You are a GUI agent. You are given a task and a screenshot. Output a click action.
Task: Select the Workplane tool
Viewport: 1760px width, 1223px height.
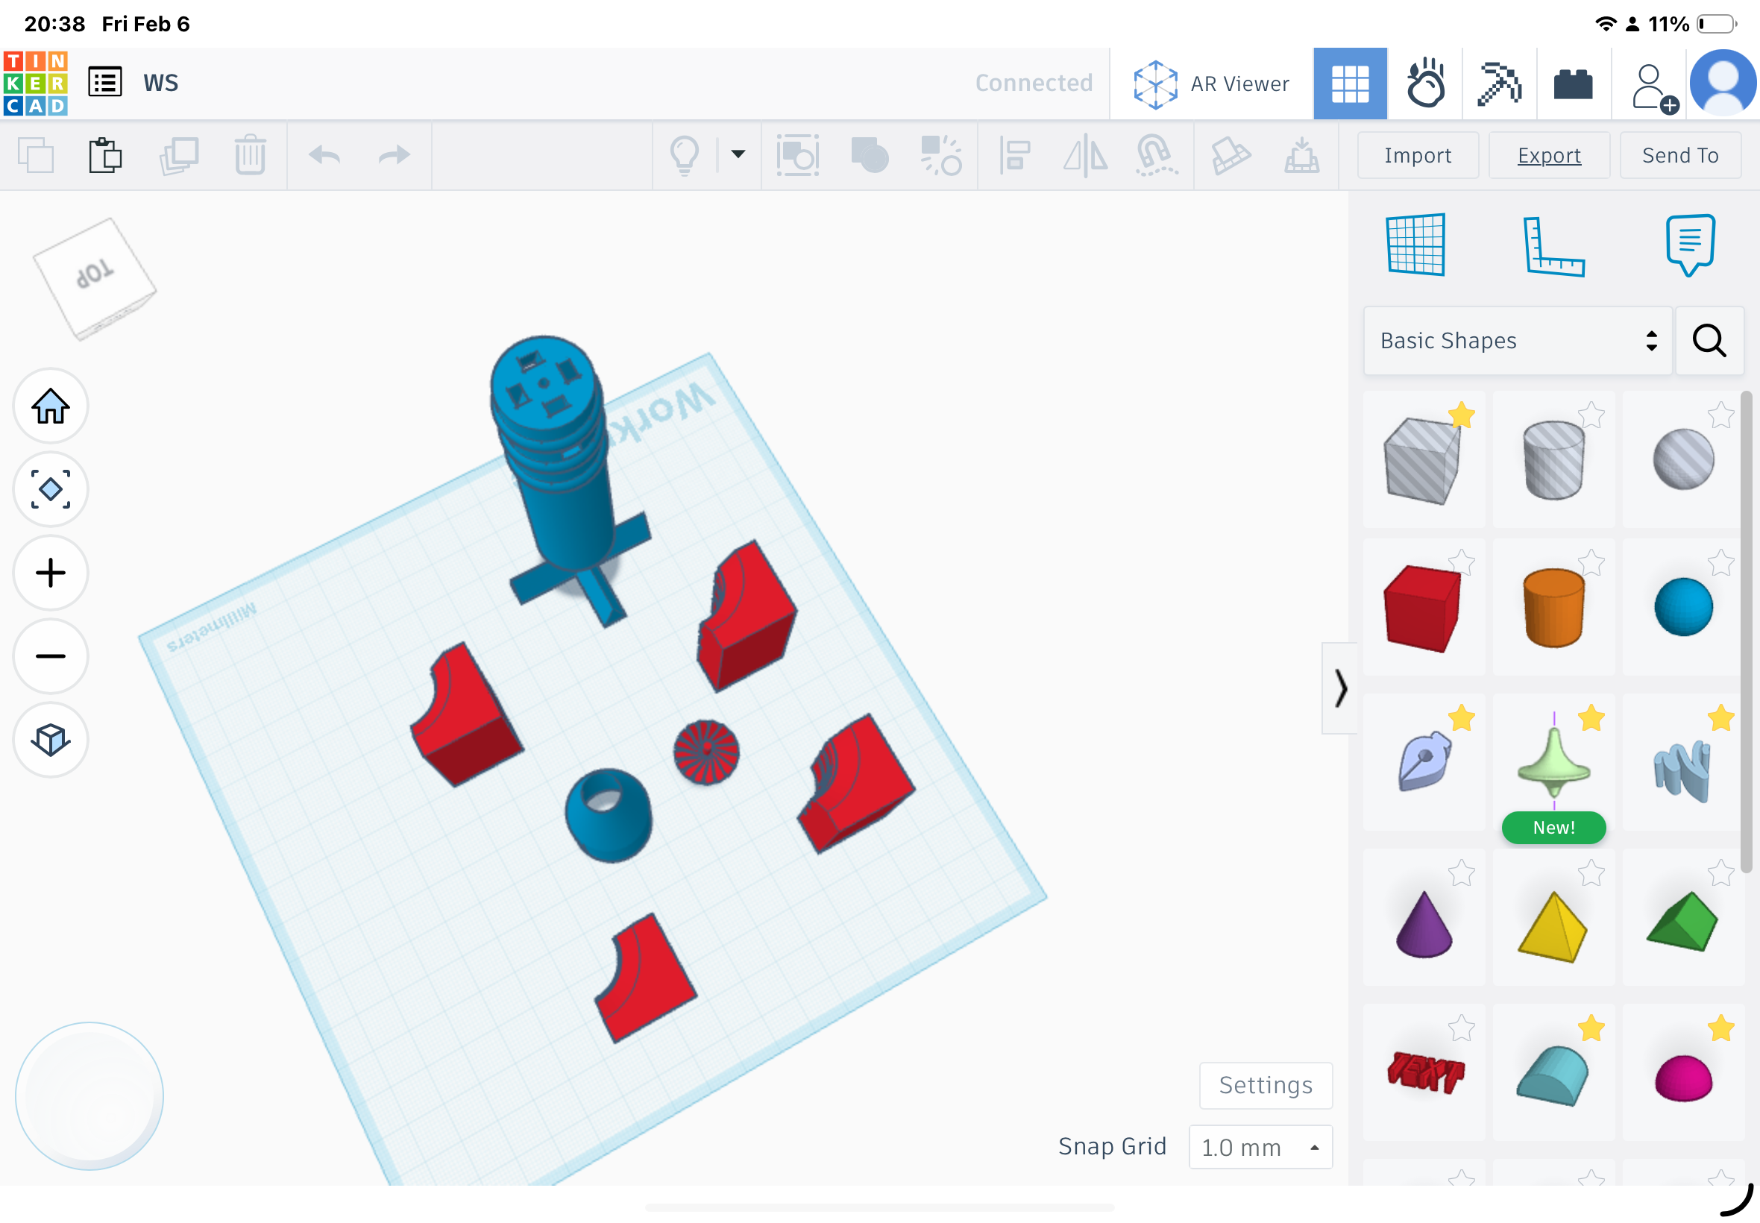(x=1415, y=245)
